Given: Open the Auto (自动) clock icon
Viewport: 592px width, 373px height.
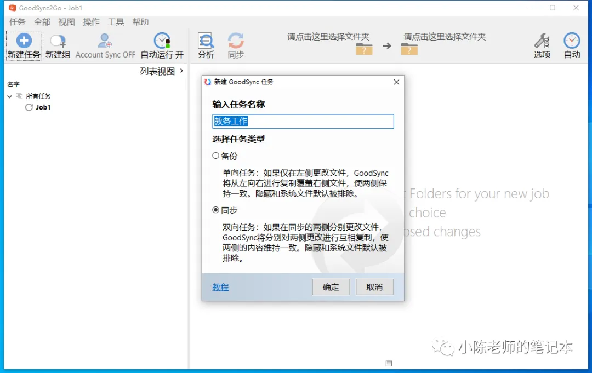Looking at the screenshot, I should (x=572, y=41).
